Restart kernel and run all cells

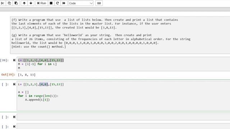coord(64,3)
